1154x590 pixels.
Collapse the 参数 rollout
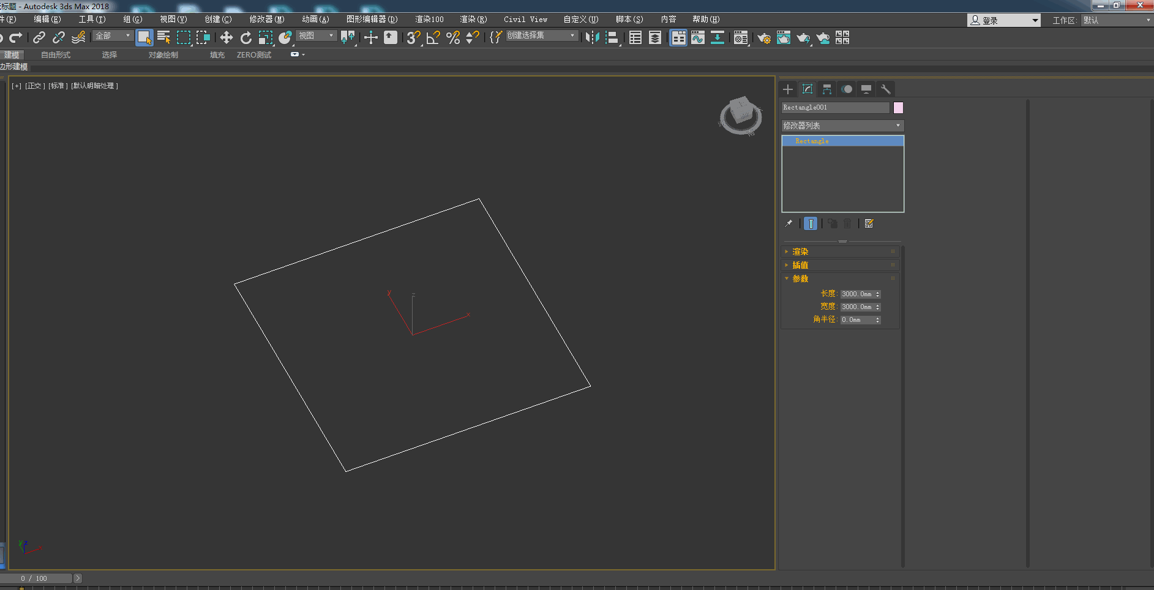coord(800,278)
